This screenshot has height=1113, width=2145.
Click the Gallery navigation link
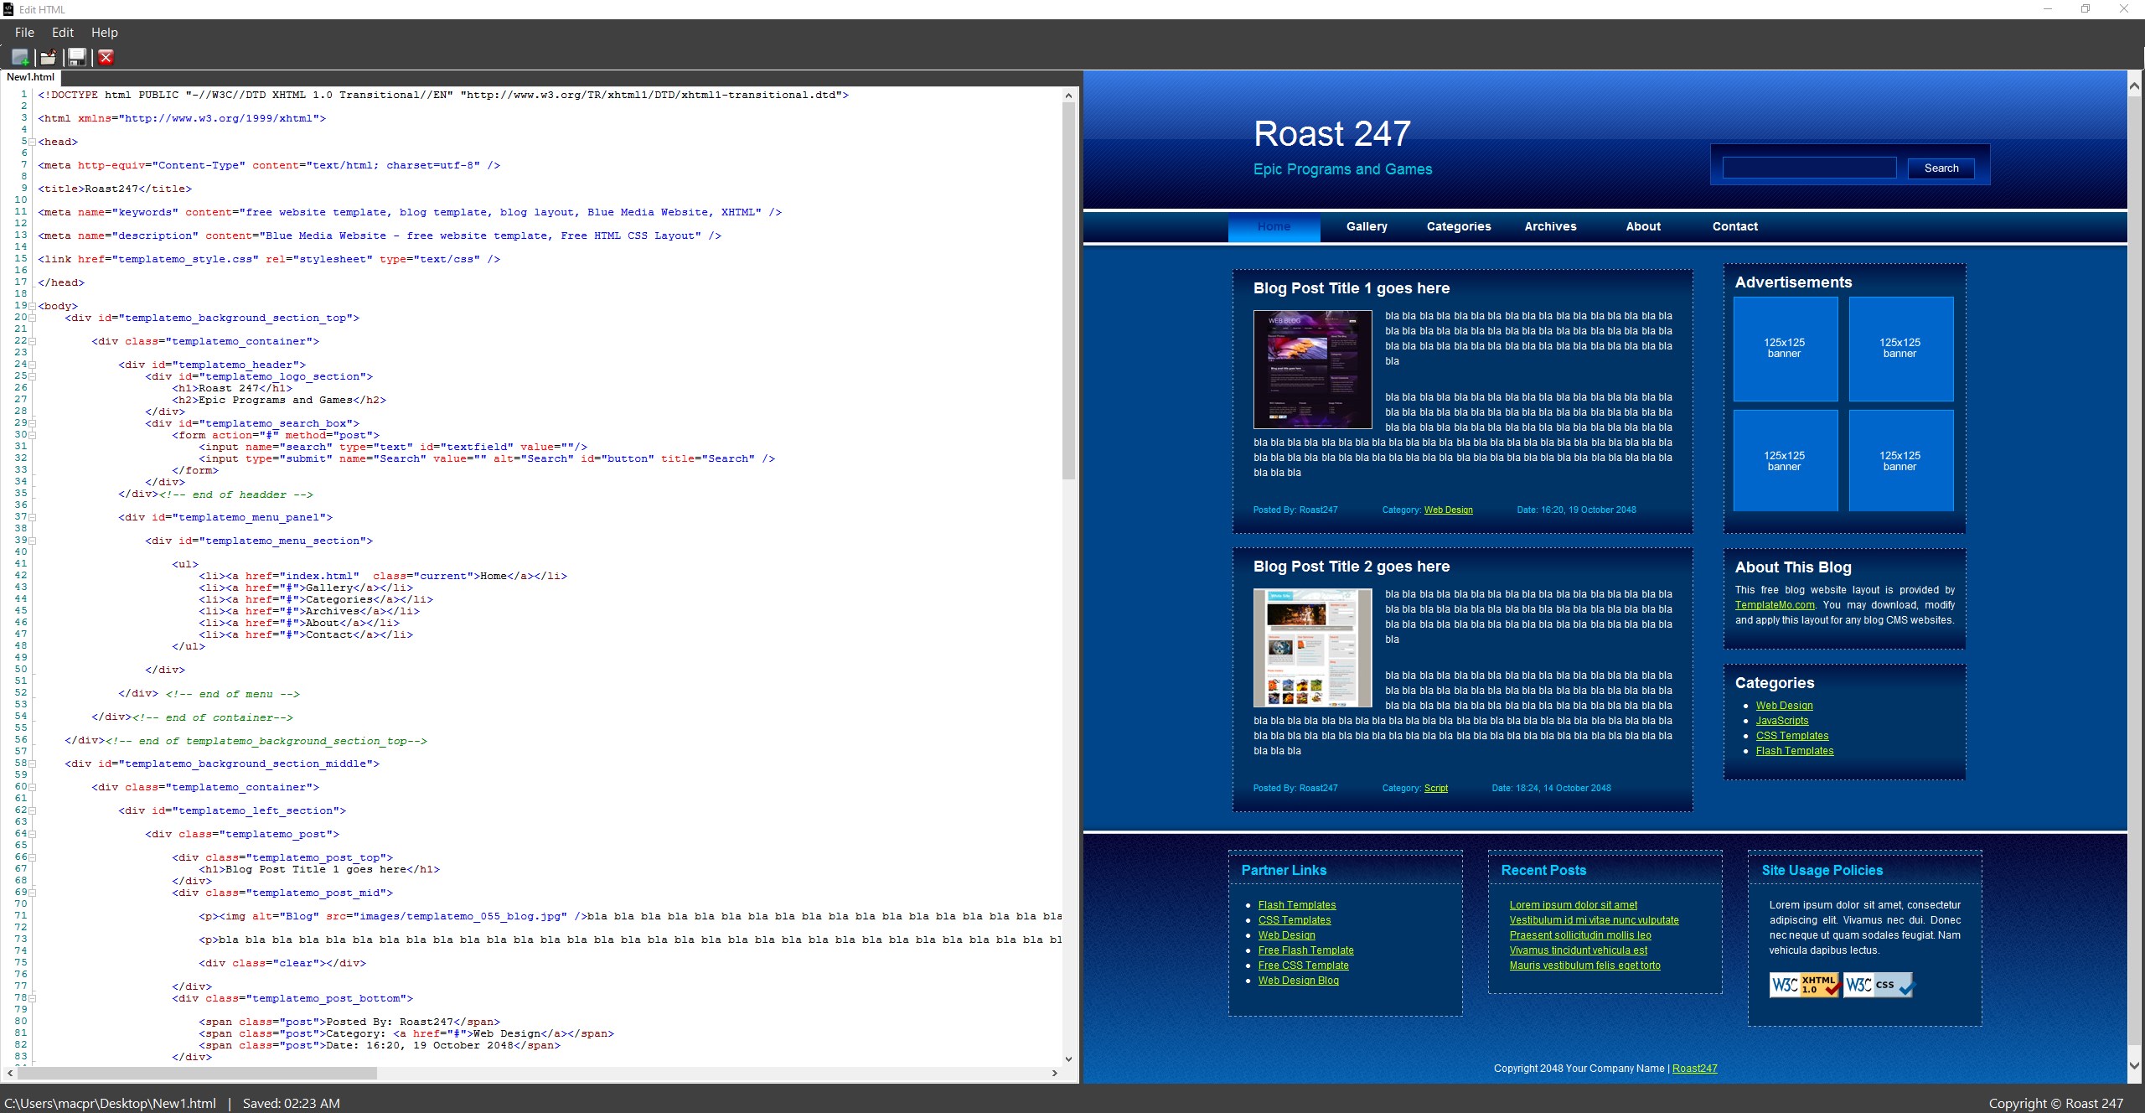click(x=1367, y=226)
